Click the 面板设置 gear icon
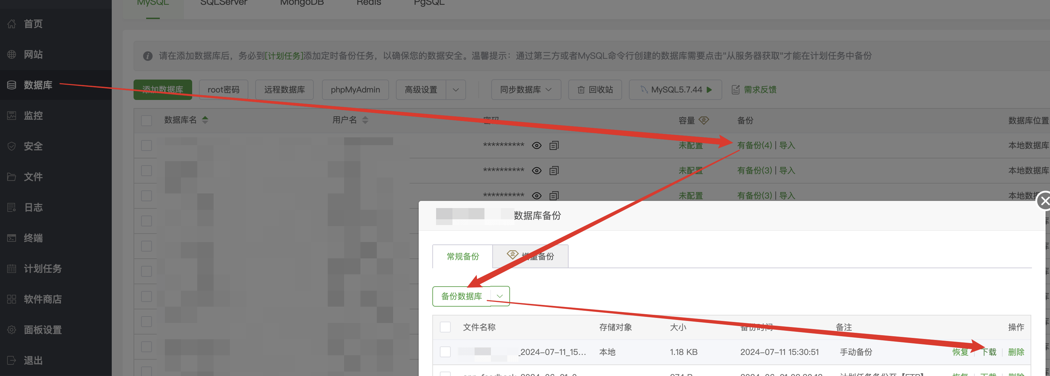The height and width of the screenshot is (376, 1050). pos(12,330)
